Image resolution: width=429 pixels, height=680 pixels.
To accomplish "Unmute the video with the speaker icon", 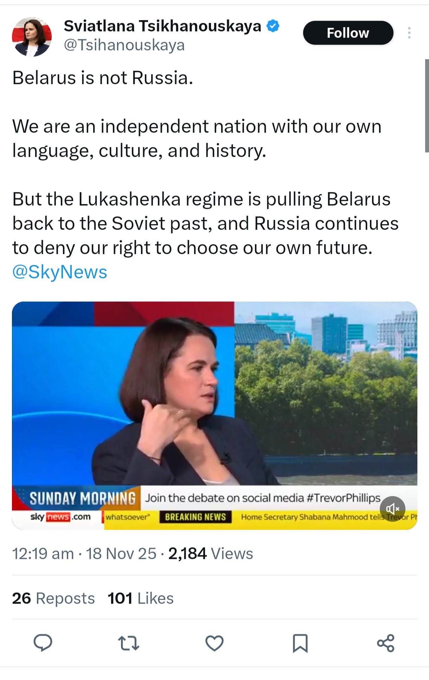I will 392,509.
